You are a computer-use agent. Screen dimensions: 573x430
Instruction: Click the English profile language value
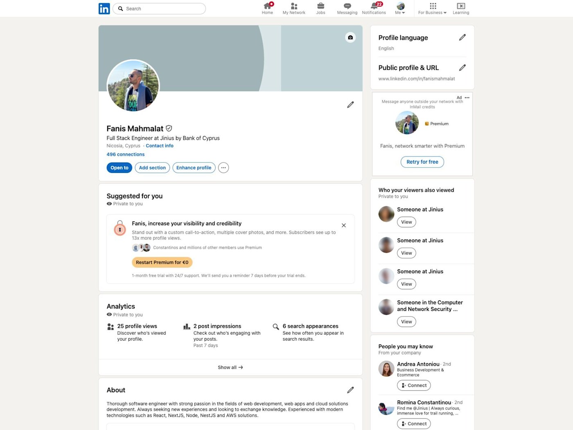386,48
